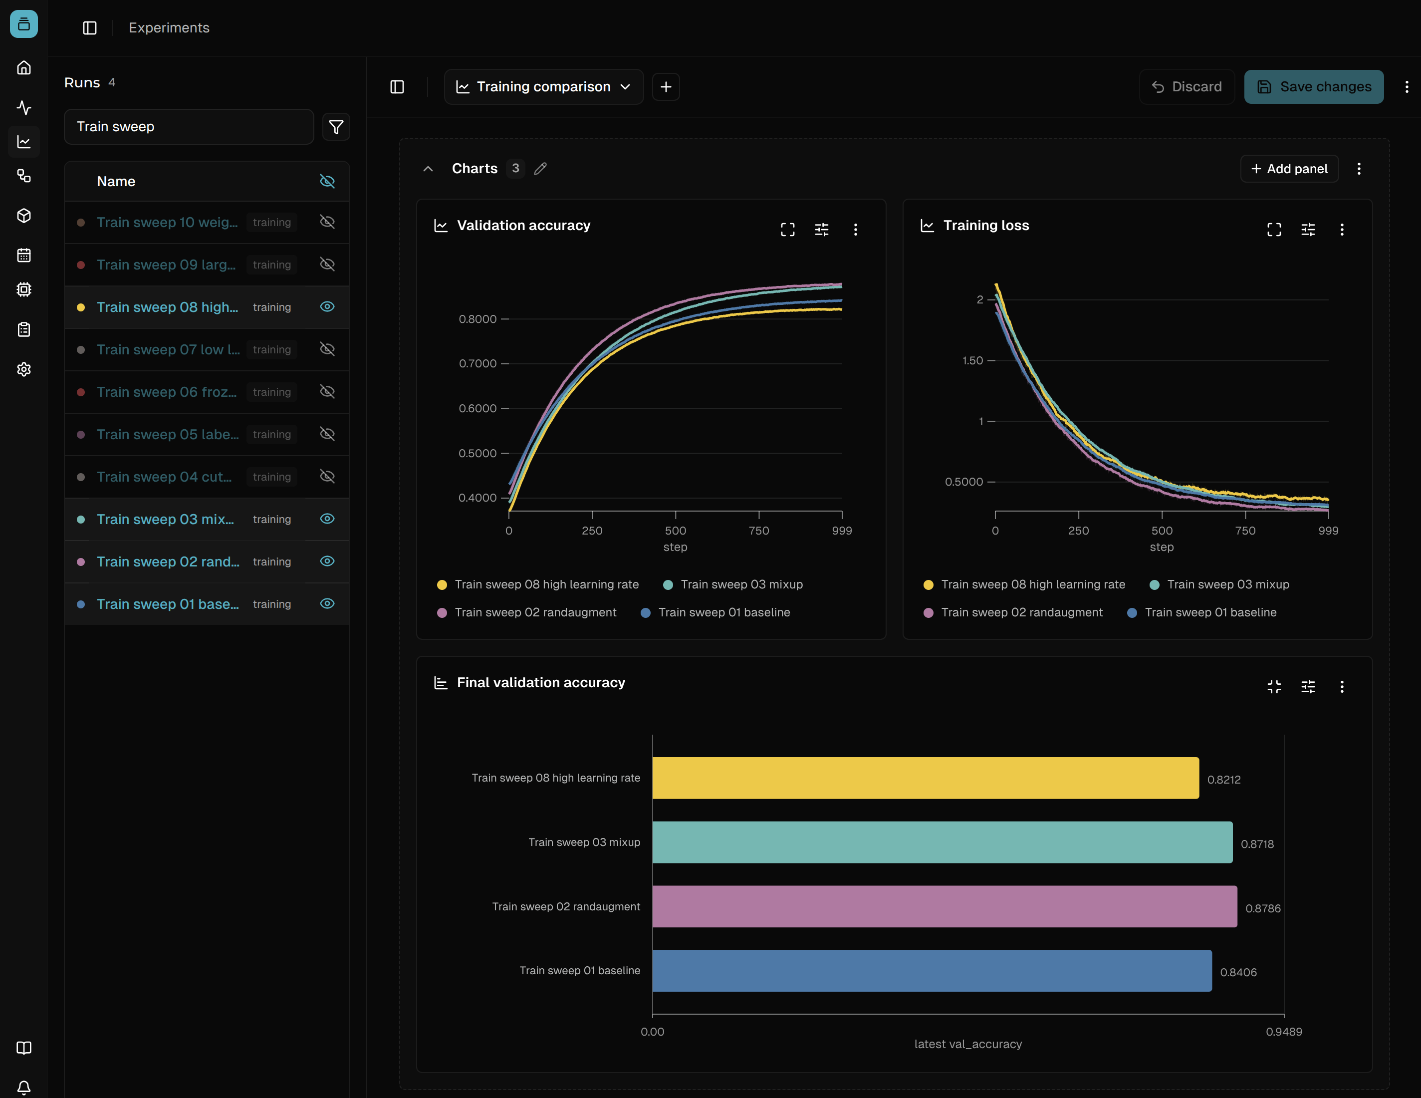Hide Train sweep 03 mixup run

coord(327,519)
